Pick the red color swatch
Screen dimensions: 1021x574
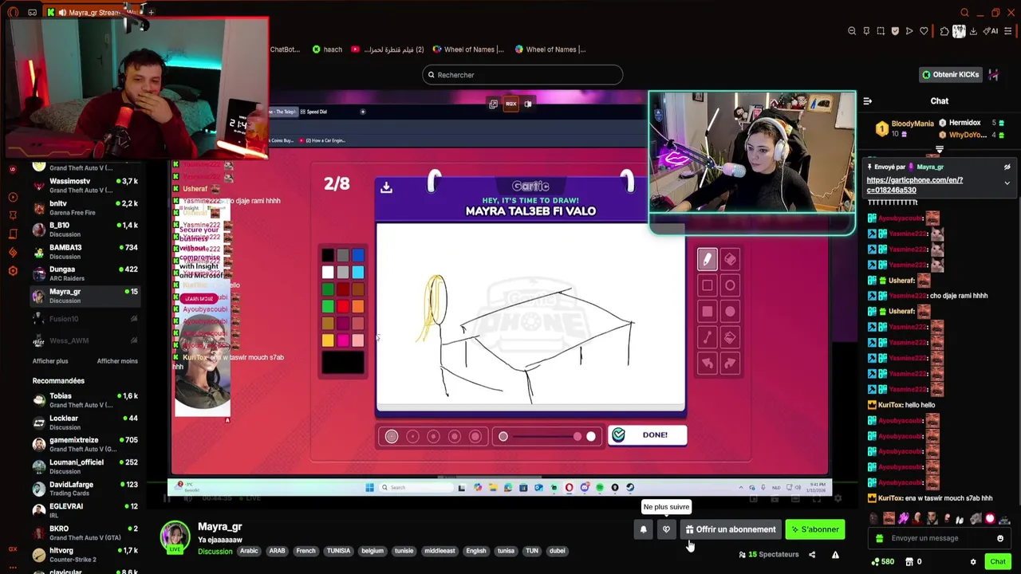pyautogui.click(x=343, y=306)
